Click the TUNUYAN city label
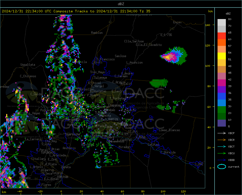This screenshot has height=195, width=242. click(x=62, y=177)
